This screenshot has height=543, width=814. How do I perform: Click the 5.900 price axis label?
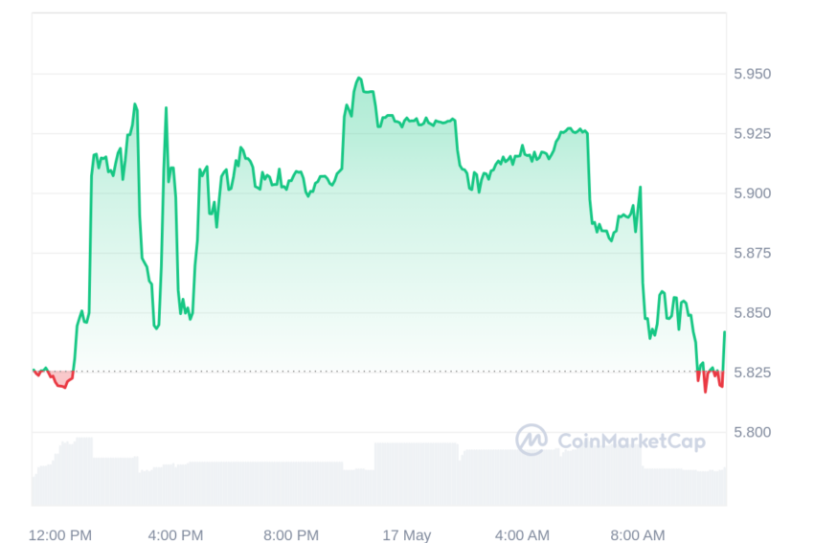[x=752, y=193]
